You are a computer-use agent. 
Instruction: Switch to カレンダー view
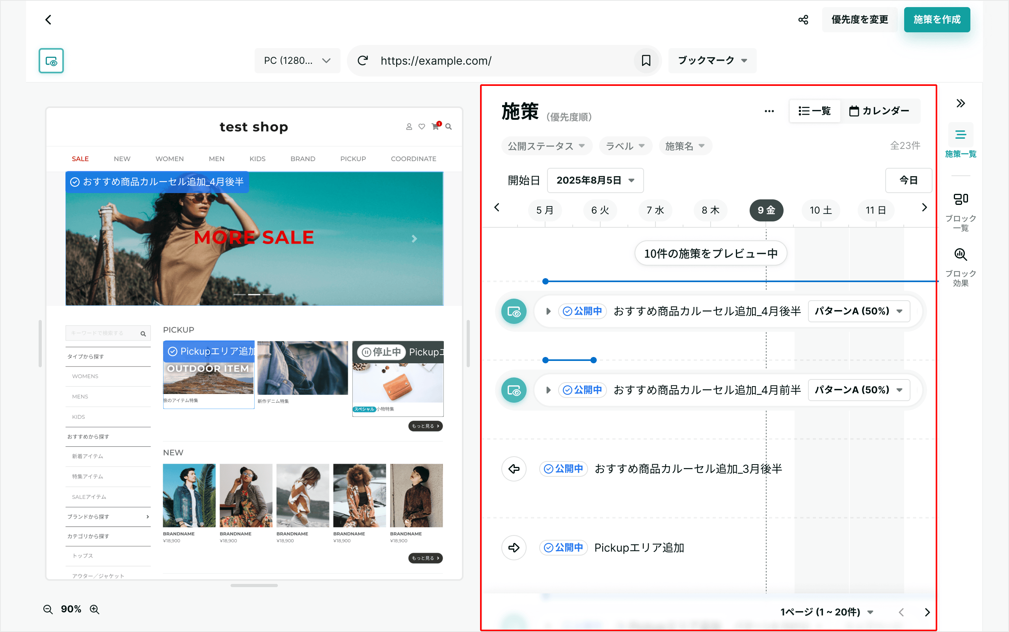pyautogui.click(x=879, y=111)
